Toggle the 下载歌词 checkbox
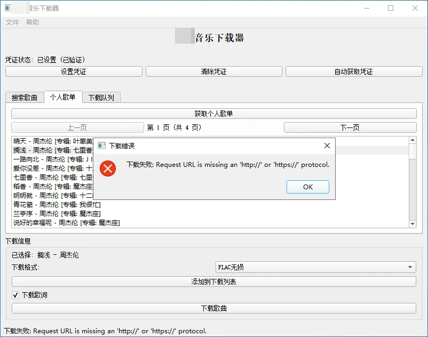Screen dimensions: 428x337 point(15,295)
